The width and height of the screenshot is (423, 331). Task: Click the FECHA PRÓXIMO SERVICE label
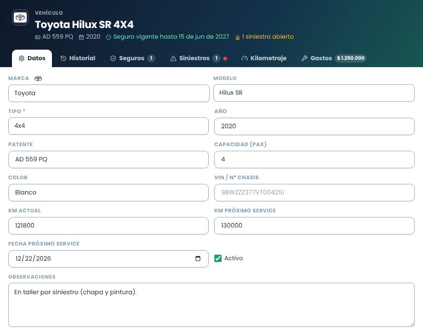point(44,244)
